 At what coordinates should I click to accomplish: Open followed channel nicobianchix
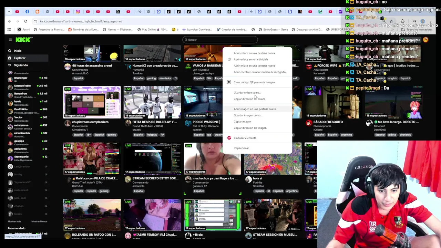pyautogui.click(x=28, y=134)
